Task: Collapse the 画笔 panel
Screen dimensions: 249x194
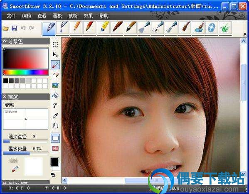Action: [5, 97]
